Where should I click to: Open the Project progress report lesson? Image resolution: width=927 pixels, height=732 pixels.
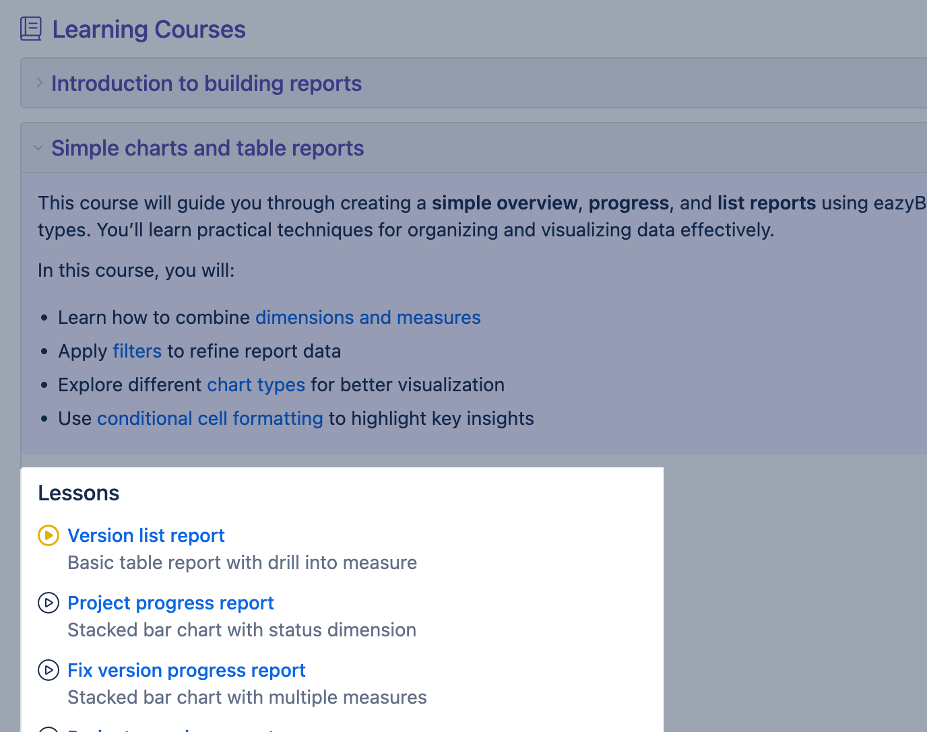pyautogui.click(x=170, y=603)
